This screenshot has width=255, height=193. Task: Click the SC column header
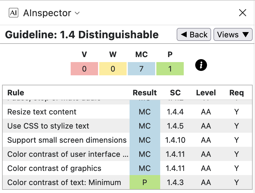point(175,93)
